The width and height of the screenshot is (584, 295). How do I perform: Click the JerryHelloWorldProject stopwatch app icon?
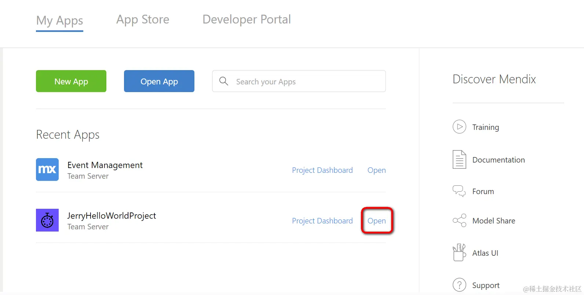point(47,220)
